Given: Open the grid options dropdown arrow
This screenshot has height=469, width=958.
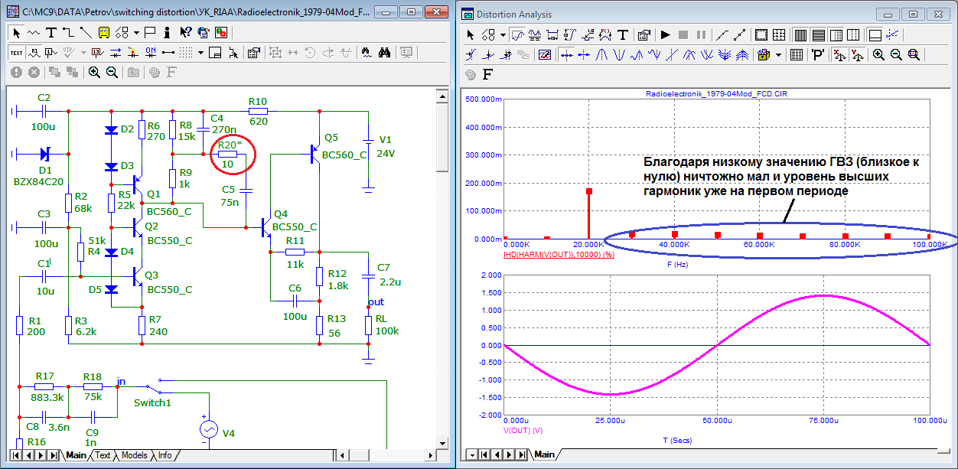Looking at the screenshot, I should tap(200, 52).
